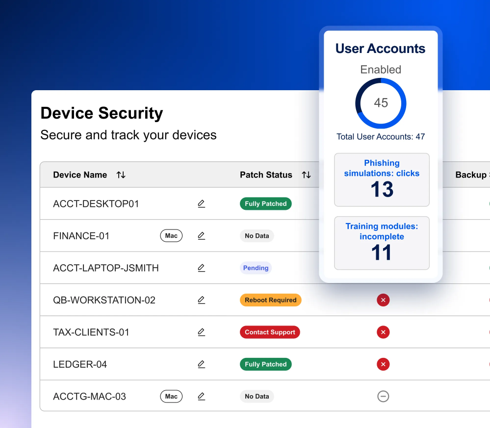Click the red X backup status for TAX-CLIENTS-01
This screenshot has height=428, width=490.
click(383, 332)
